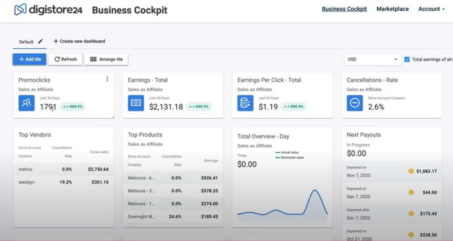The width and height of the screenshot is (453, 241).
Task: Click the digistore24 logo icon
Action: (20, 10)
